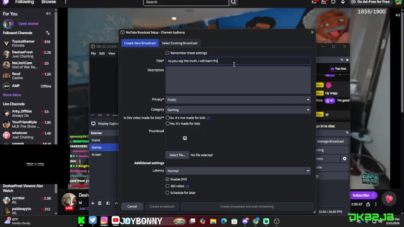Screen dimensions: 404x227
Task: Add a scene with the plus icon
Action: pyautogui.click(x=93, y=203)
